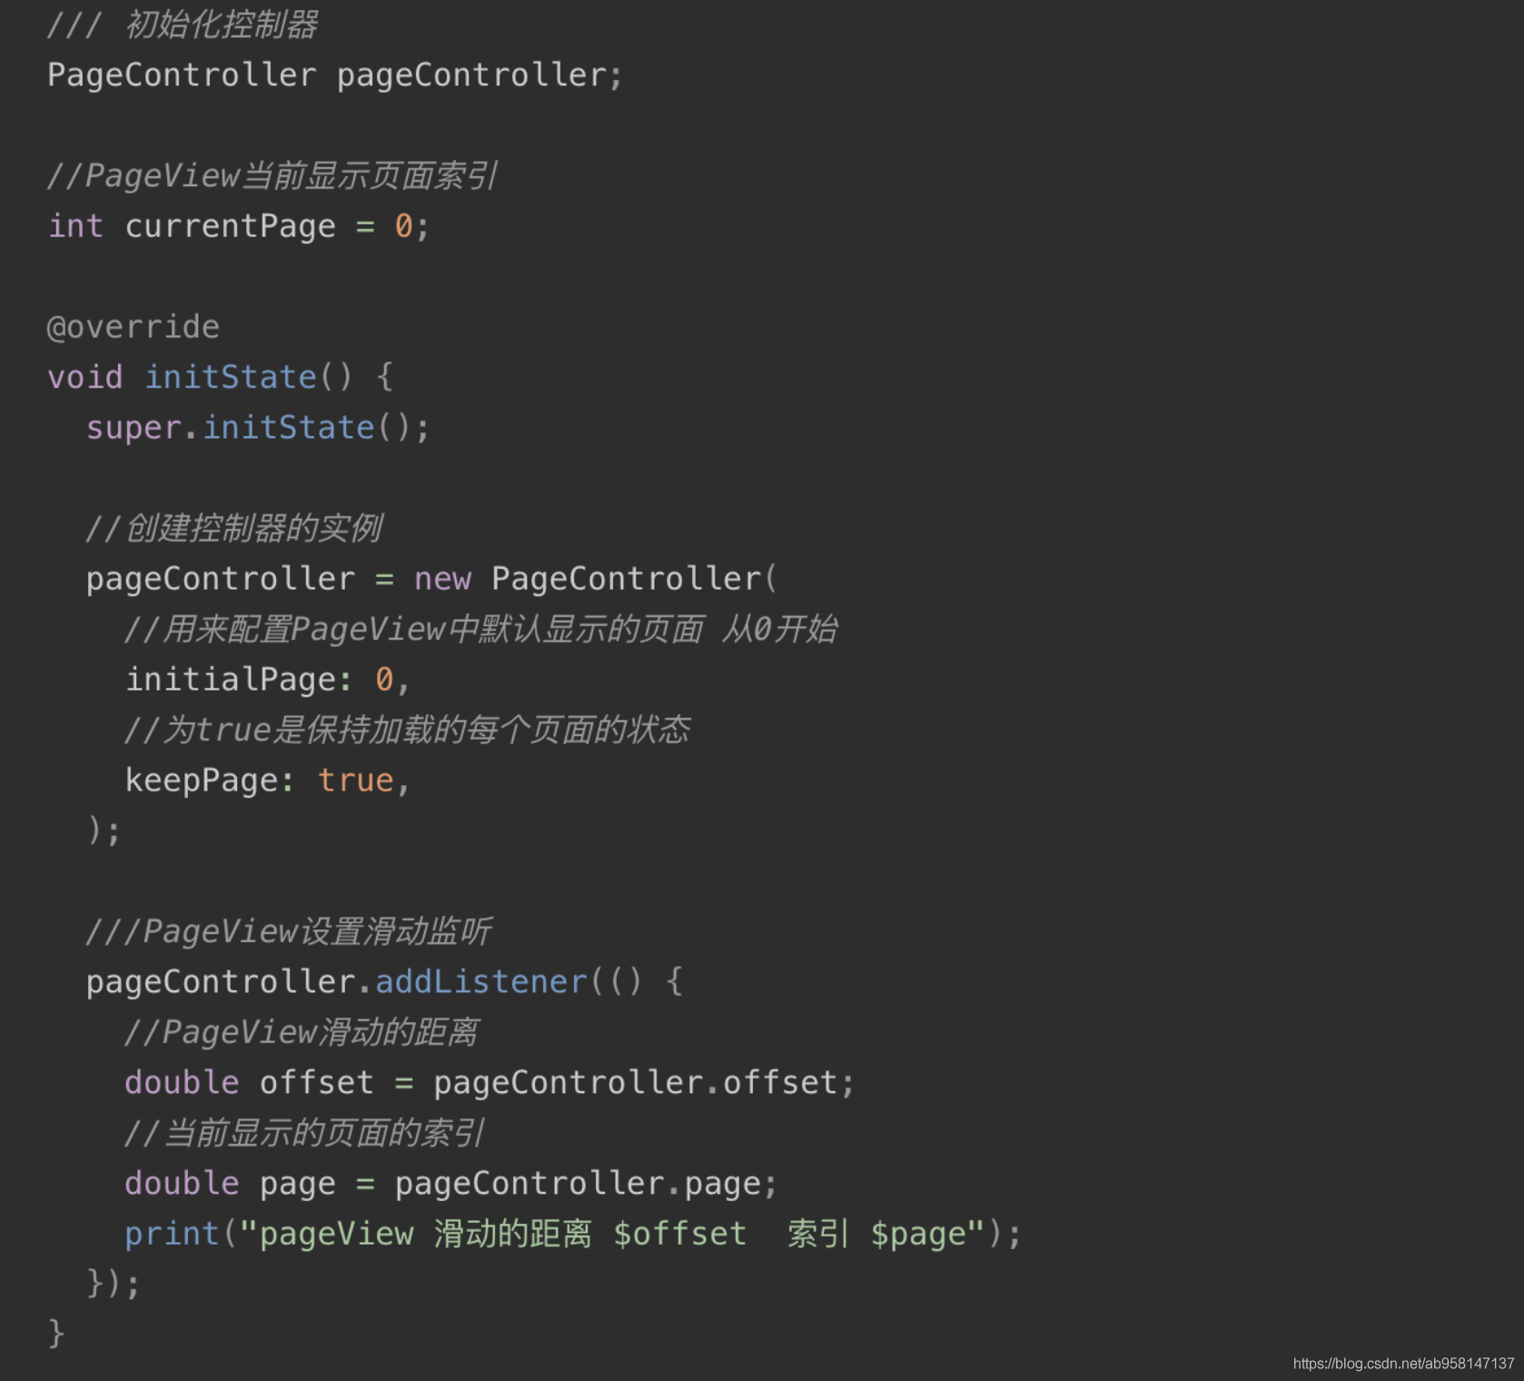Click the 'keepPage: true,' parameter

point(268,780)
